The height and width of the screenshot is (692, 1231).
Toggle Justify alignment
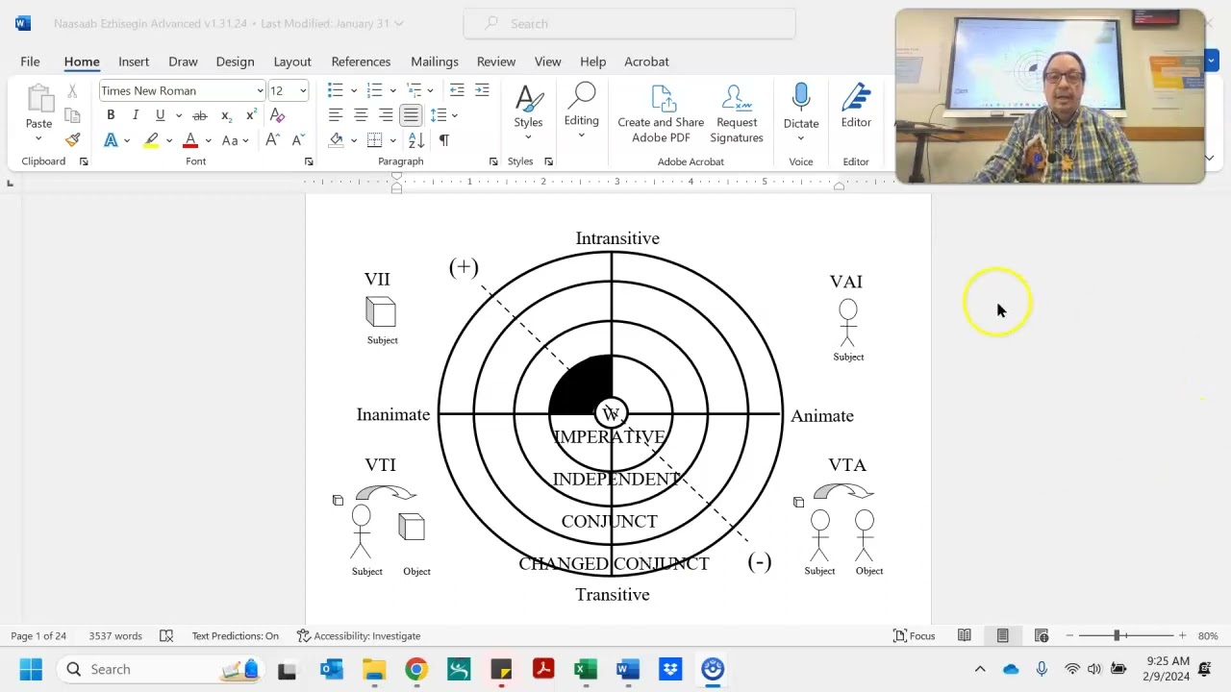(411, 115)
